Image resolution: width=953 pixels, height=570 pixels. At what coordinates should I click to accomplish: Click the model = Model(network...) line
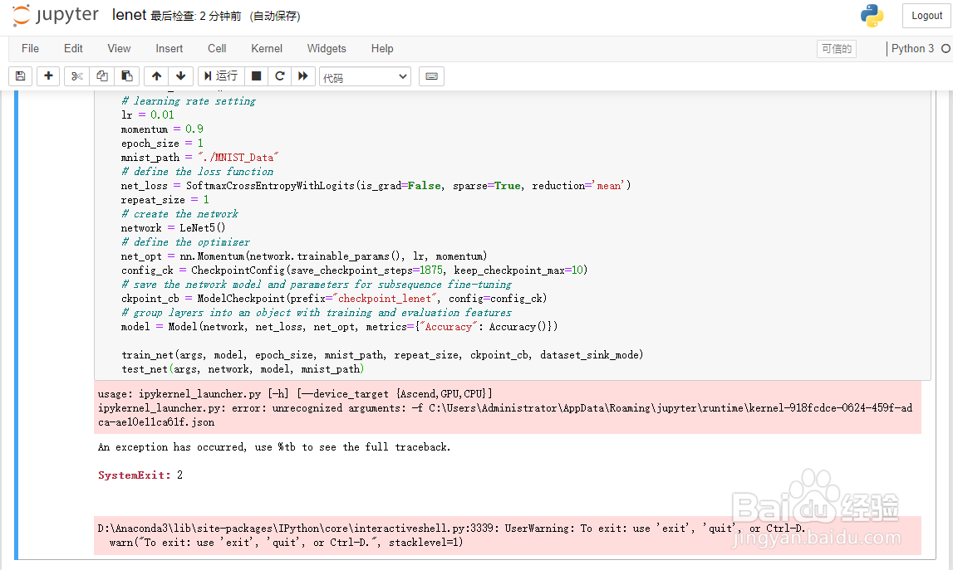click(339, 327)
